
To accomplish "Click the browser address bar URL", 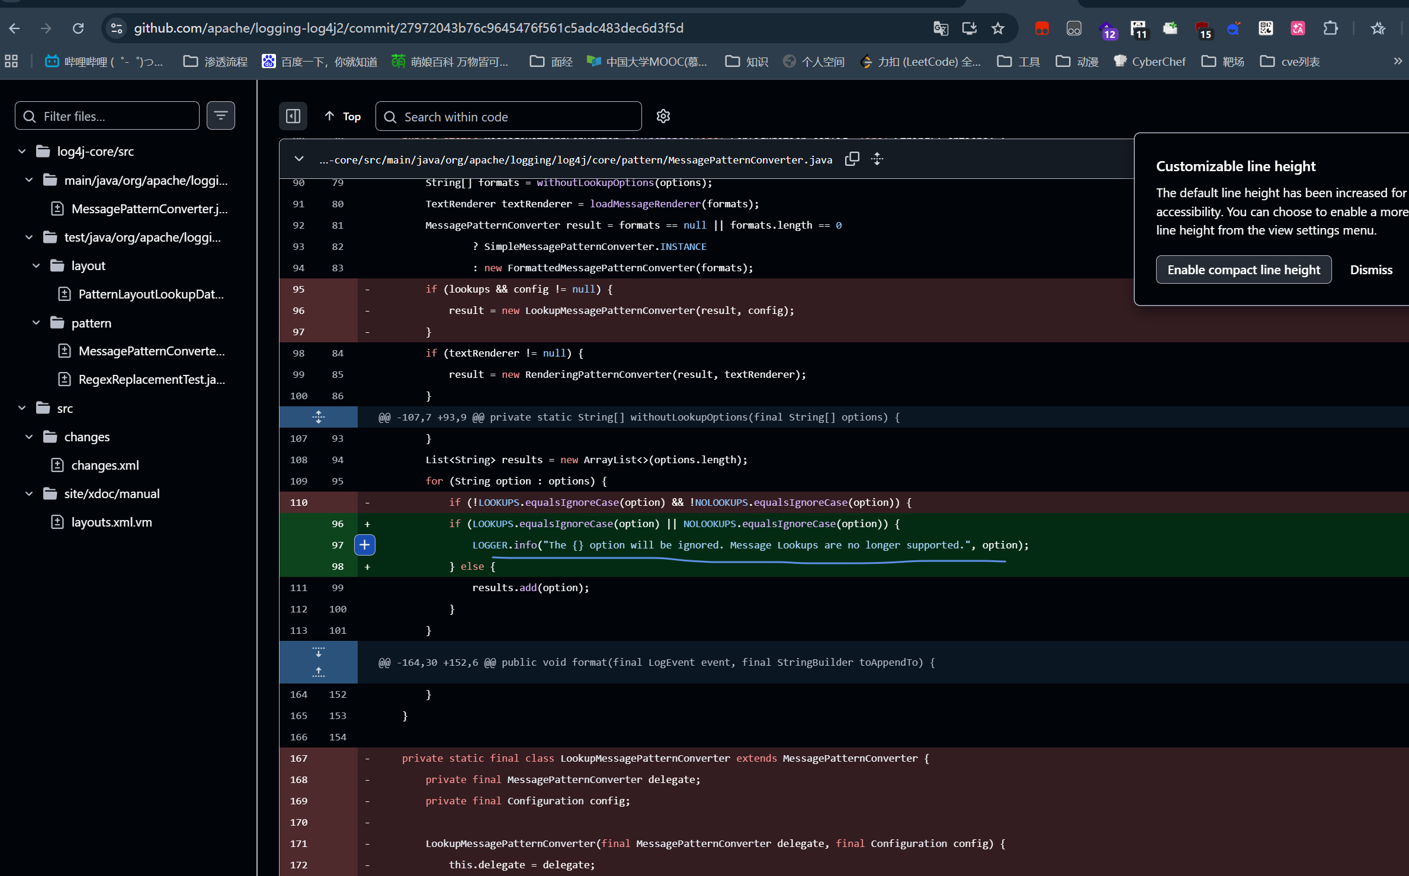I will tap(409, 28).
